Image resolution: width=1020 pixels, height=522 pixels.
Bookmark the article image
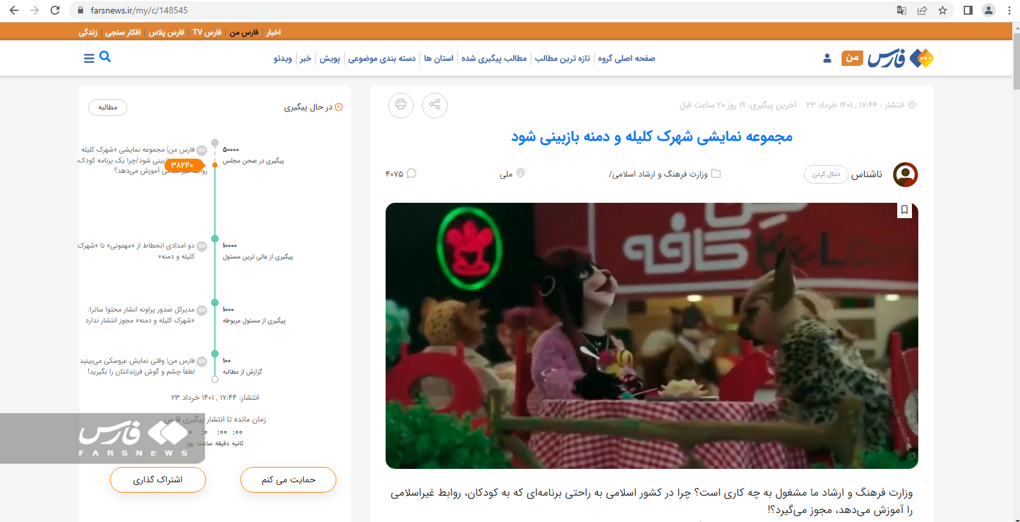point(904,210)
